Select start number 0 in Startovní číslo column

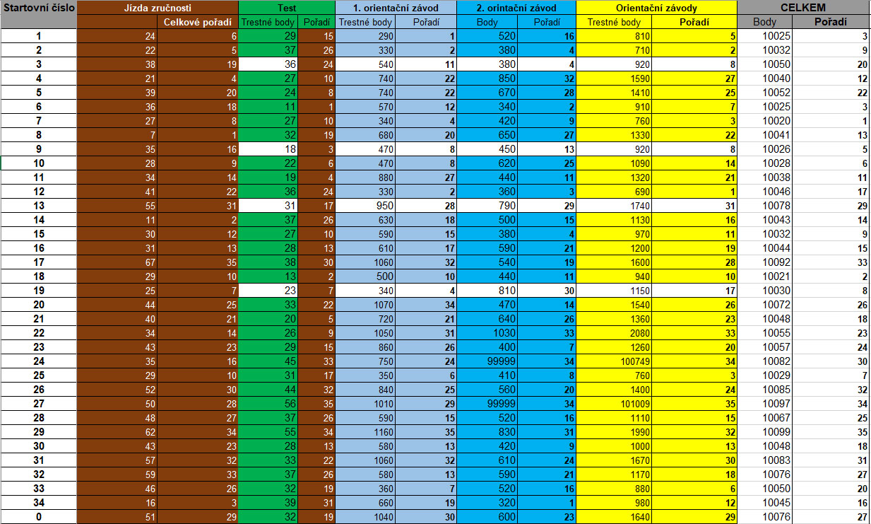(38, 517)
